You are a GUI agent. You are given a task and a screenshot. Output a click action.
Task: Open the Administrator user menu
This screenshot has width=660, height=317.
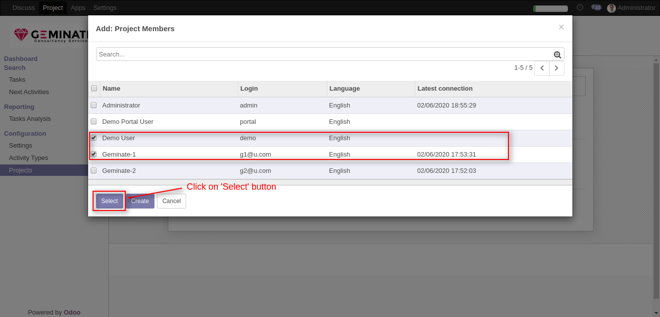(631, 8)
